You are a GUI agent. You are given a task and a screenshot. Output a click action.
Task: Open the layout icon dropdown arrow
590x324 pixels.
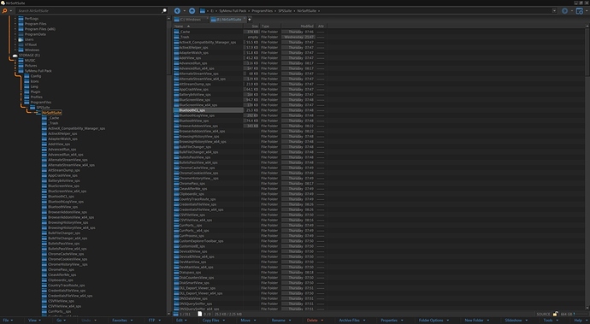tap(587, 11)
